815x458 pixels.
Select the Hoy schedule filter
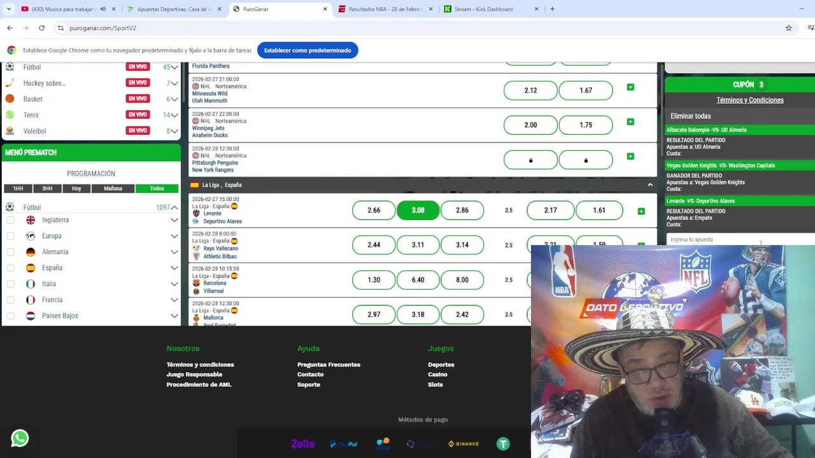(76, 188)
